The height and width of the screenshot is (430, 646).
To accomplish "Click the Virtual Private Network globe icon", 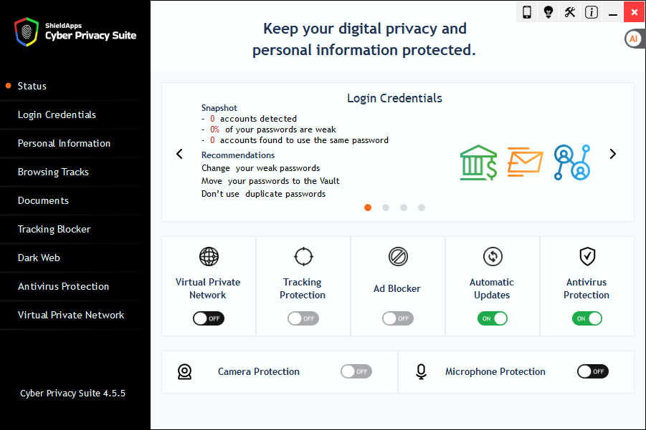I will tap(209, 257).
